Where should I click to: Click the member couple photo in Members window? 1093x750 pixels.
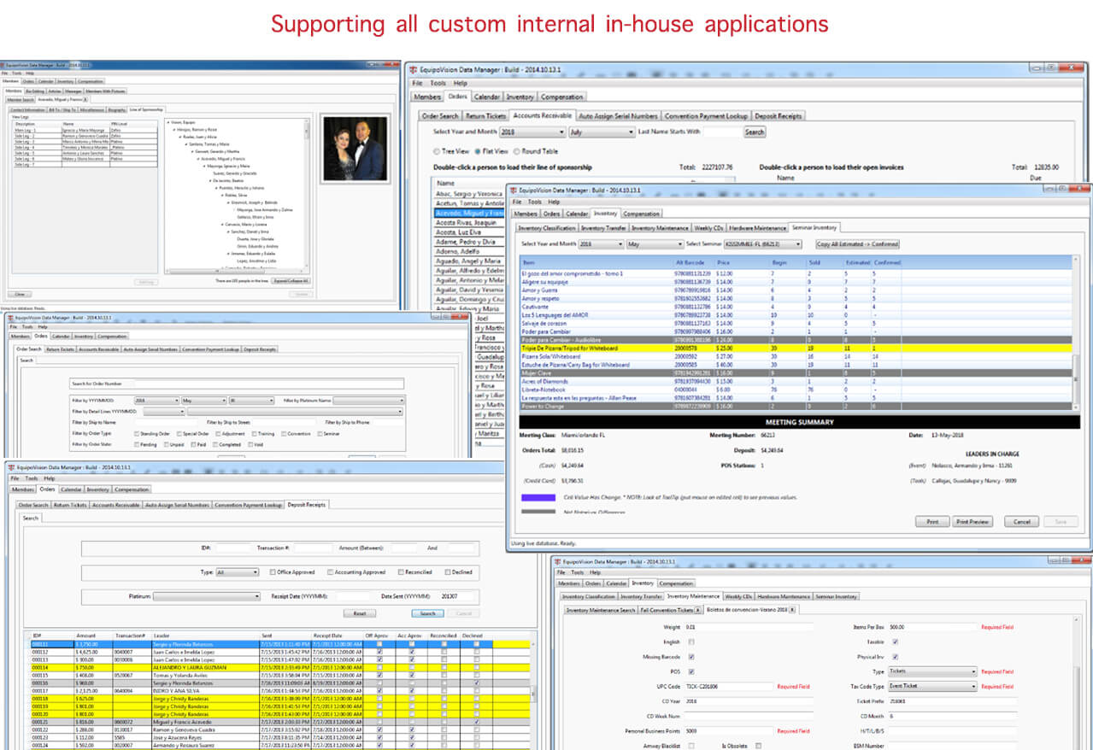(x=355, y=149)
